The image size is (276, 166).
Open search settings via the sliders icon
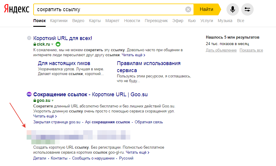pyautogui.click(x=247, y=9)
